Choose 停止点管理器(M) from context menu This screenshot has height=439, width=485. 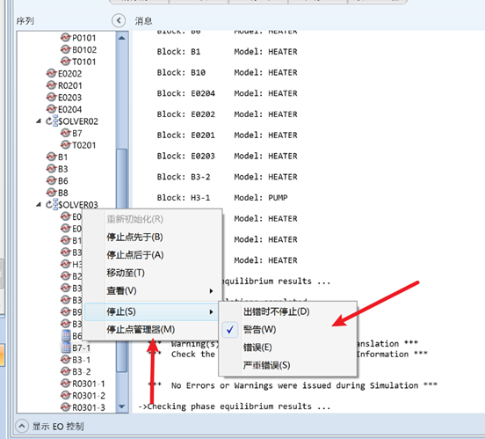point(141,329)
